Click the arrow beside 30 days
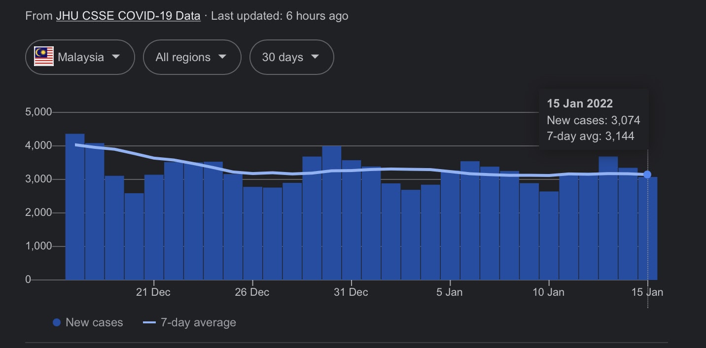This screenshot has height=348, width=706. pos(315,57)
